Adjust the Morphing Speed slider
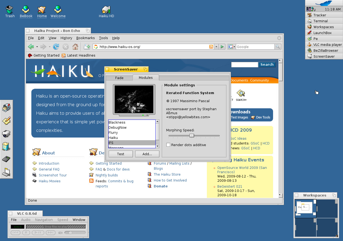Viewport: 343px width, 241px height. coord(191,136)
